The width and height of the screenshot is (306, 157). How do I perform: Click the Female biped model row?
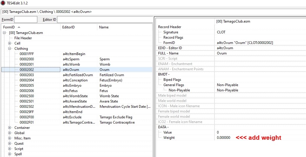tap(231, 111)
